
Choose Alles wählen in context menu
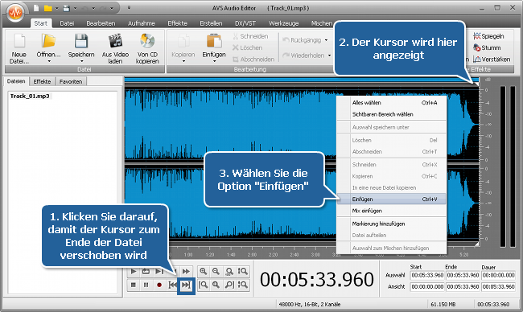pos(392,103)
